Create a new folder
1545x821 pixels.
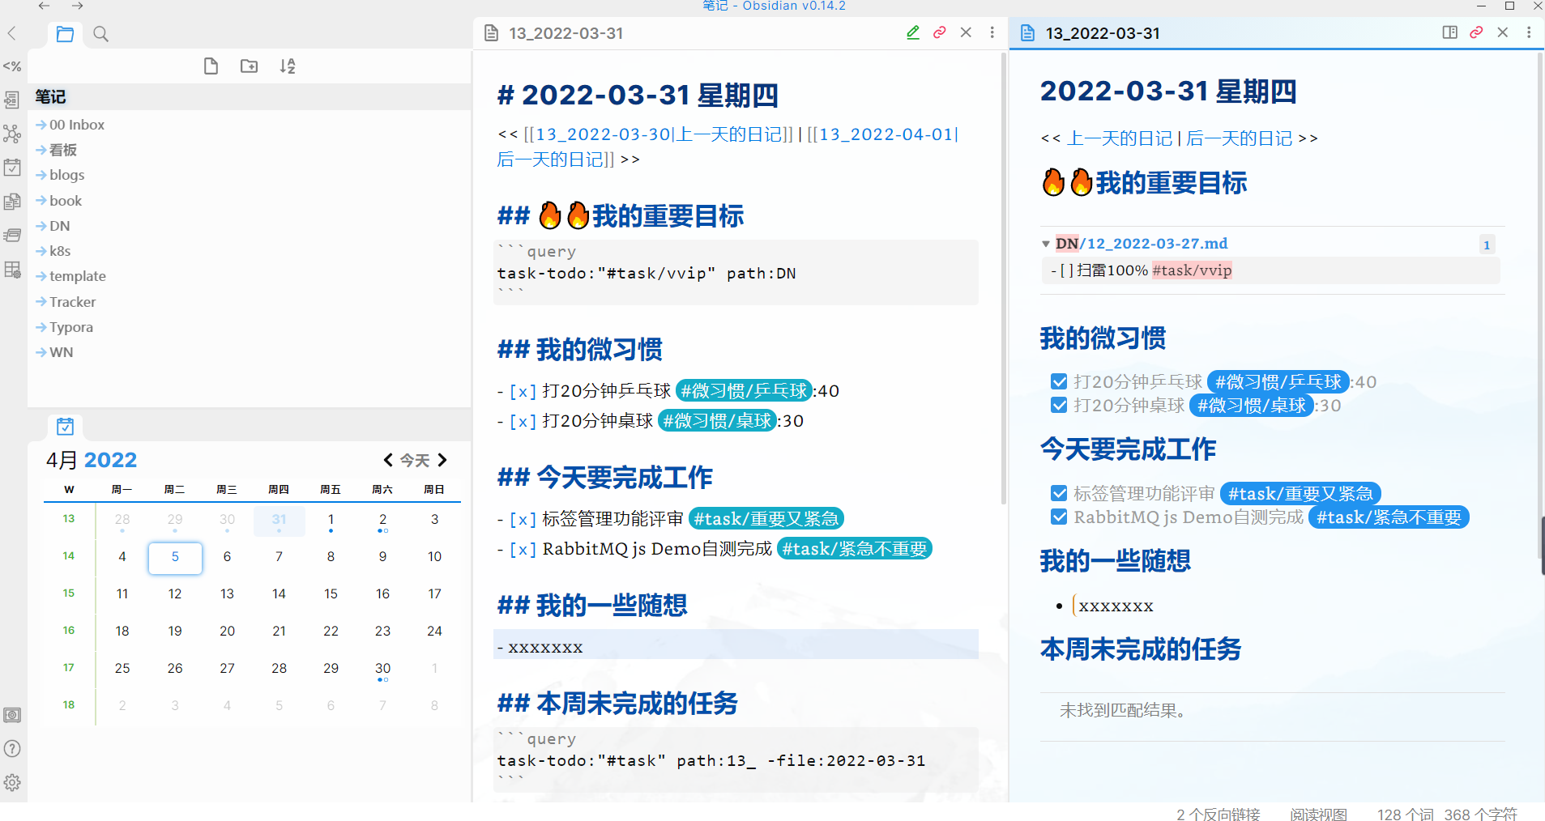[x=249, y=66]
